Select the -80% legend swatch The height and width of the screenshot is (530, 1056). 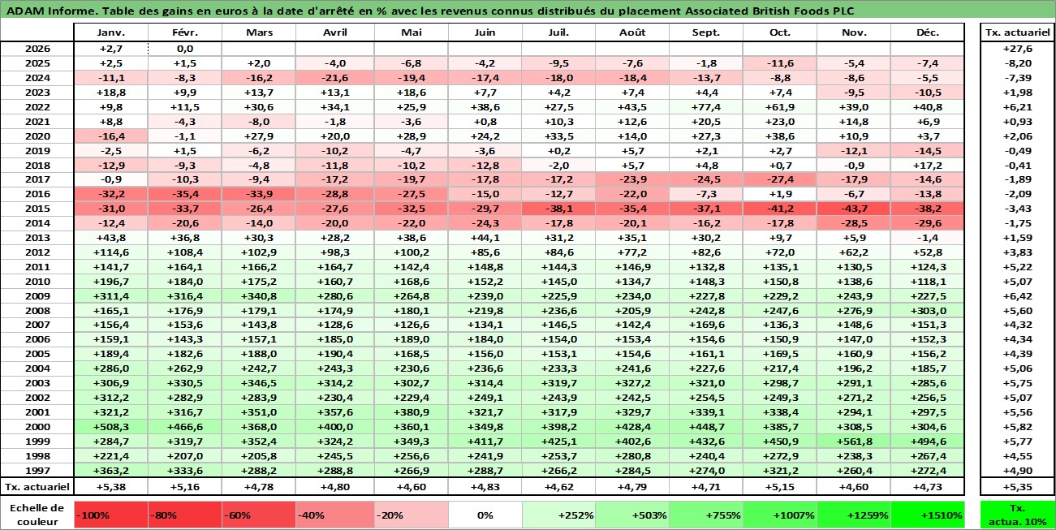click(184, 515)
